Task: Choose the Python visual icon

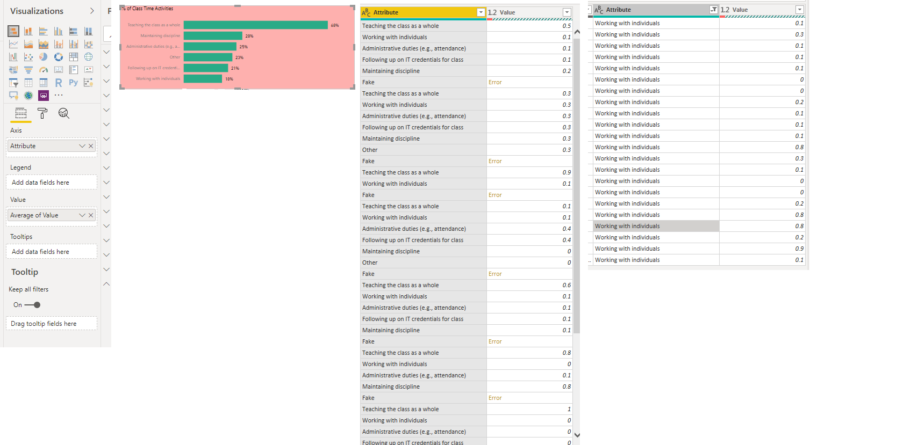Action: [x=74, y=83]
